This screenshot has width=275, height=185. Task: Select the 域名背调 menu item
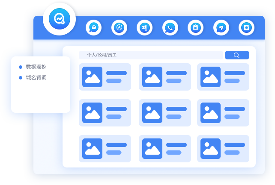point(33,77)
